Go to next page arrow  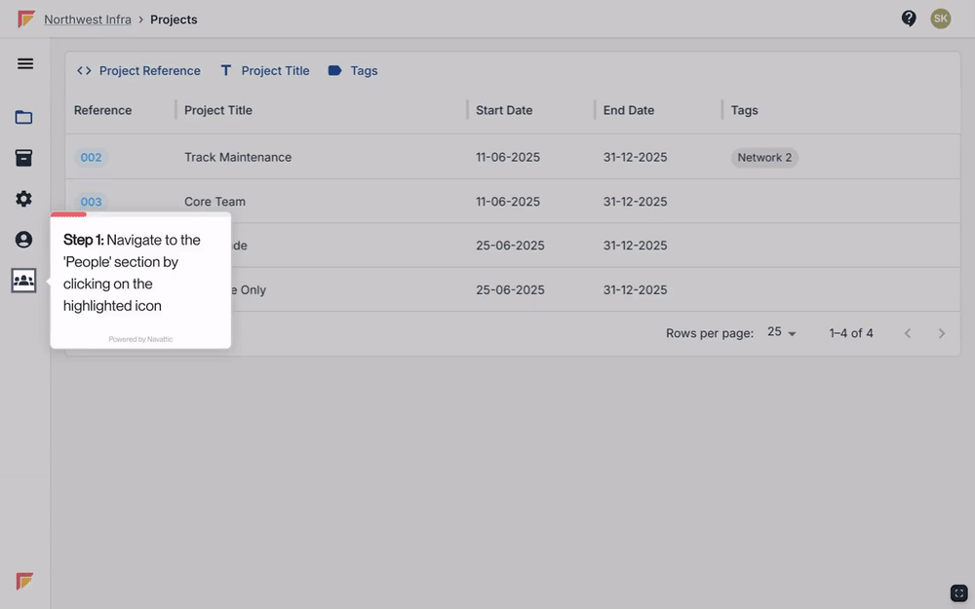[x=942, y=333]
